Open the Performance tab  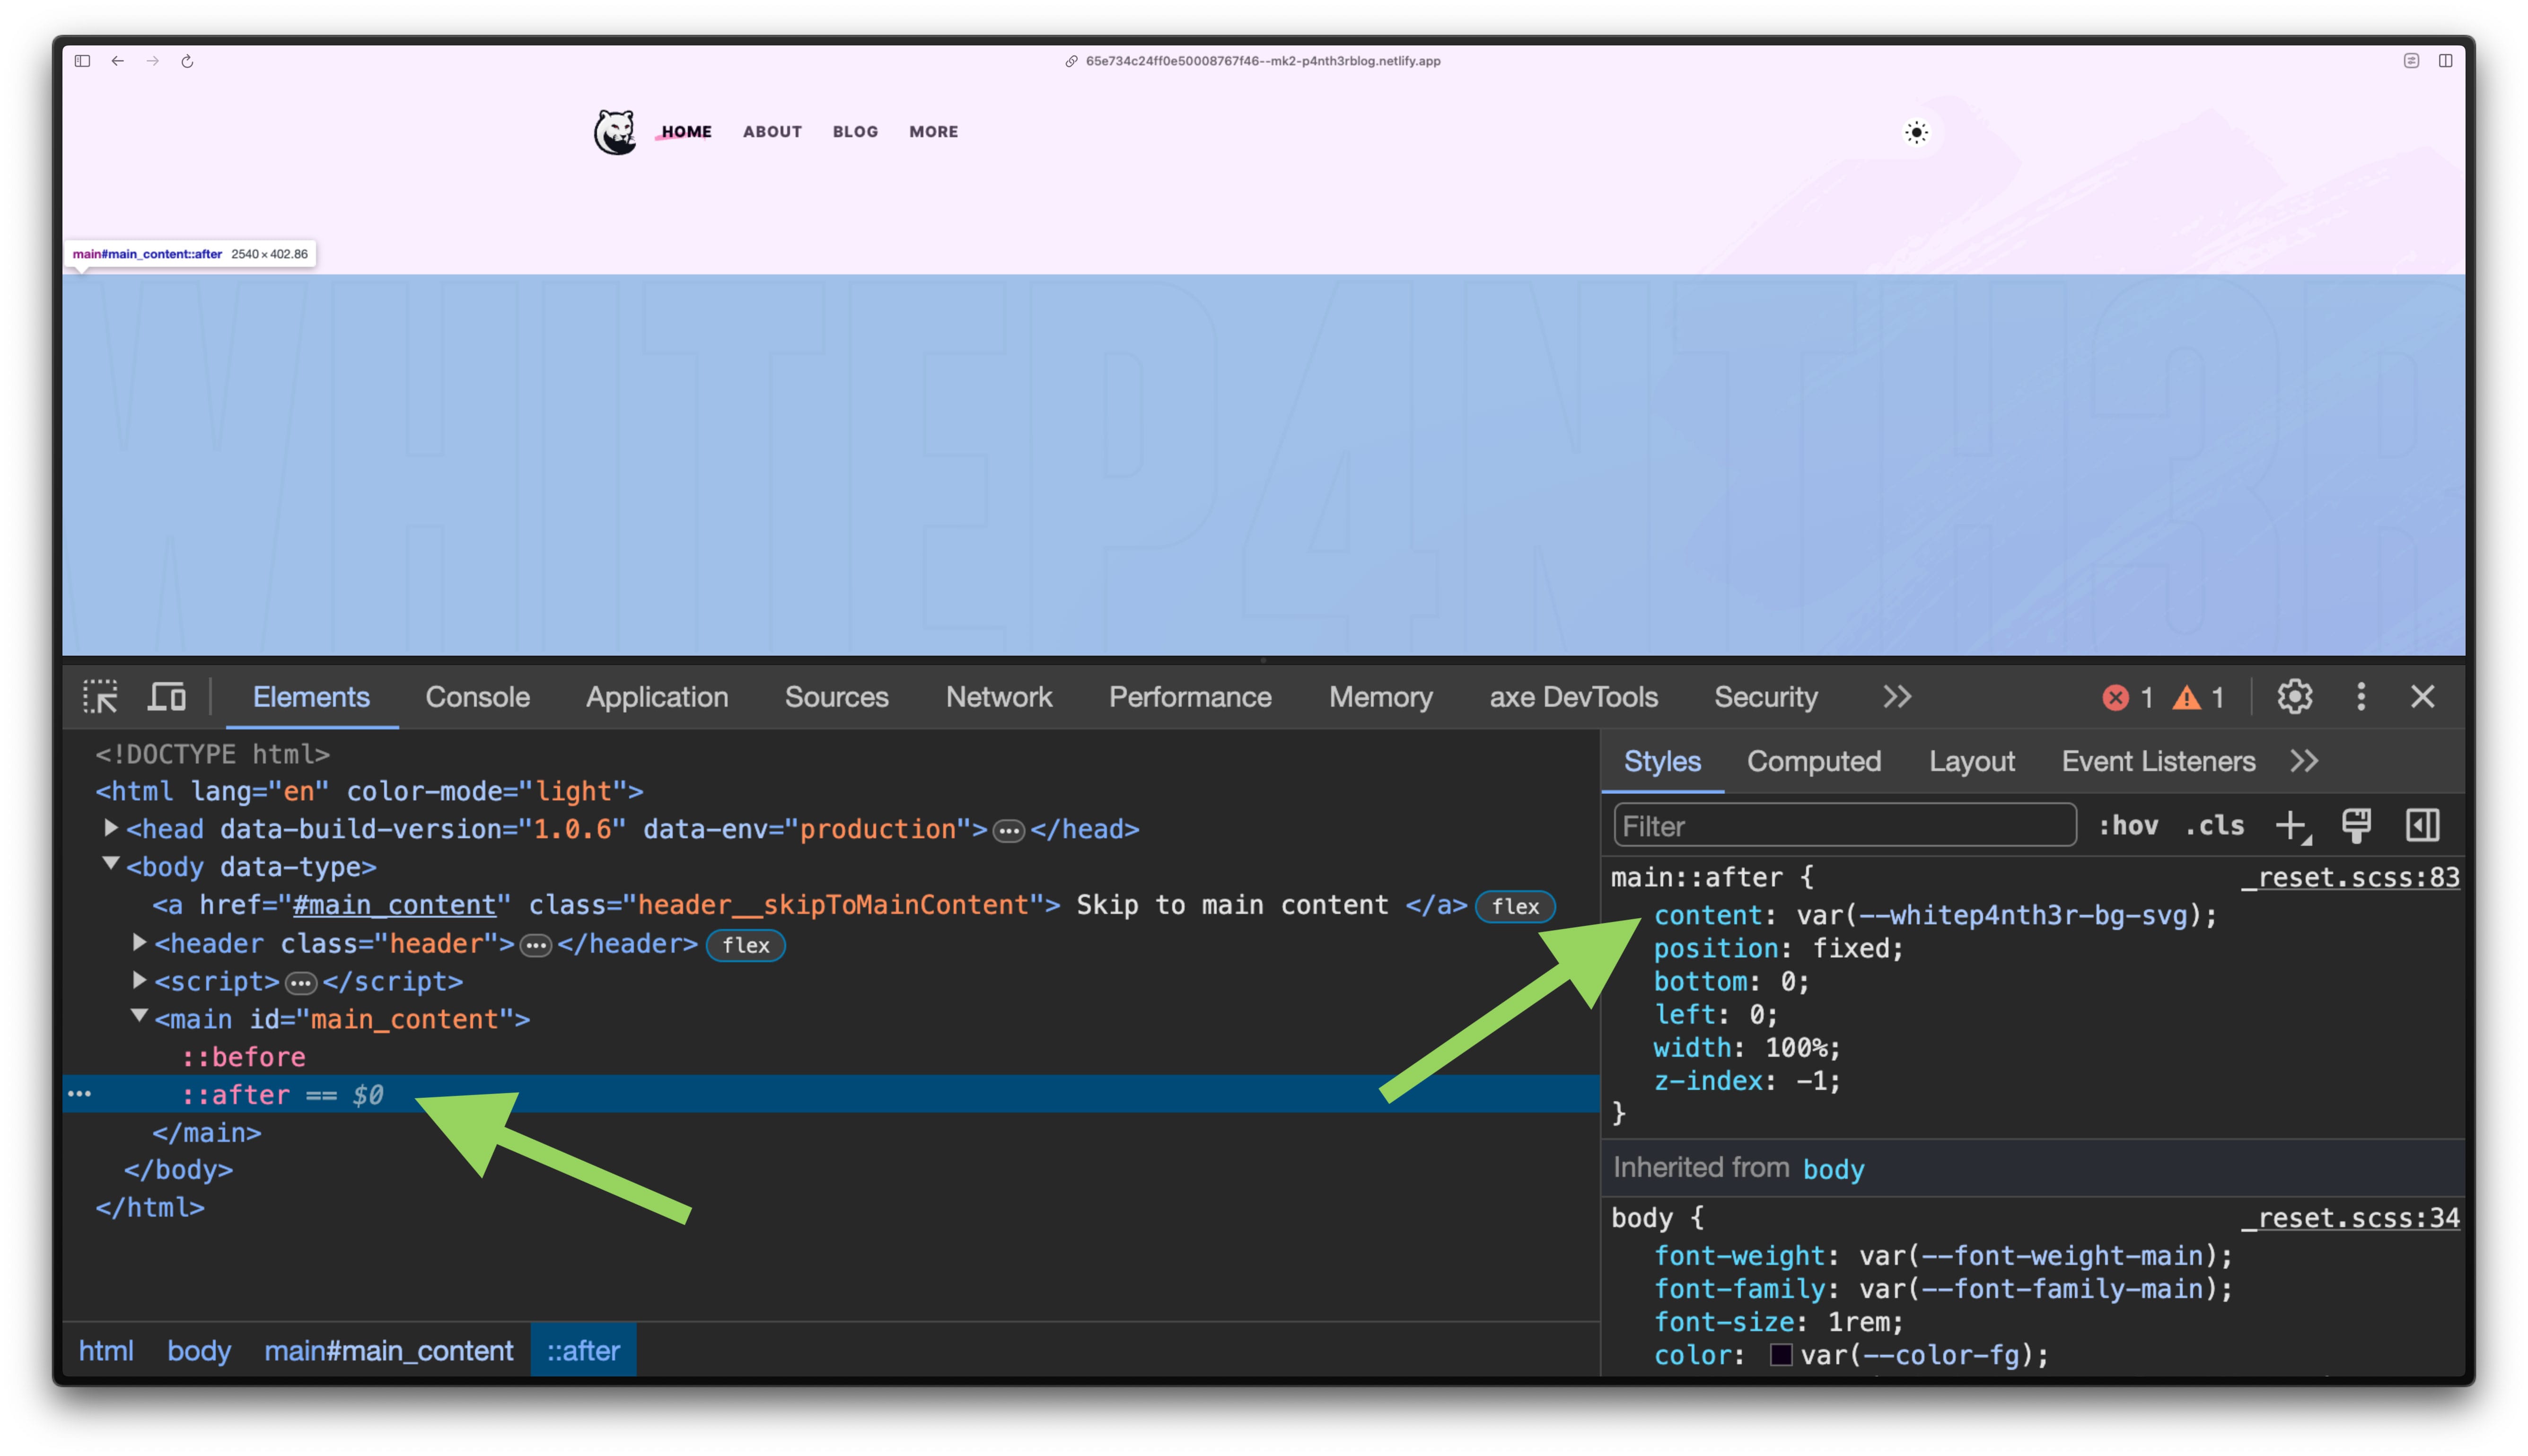click(x=1190, y=696)
